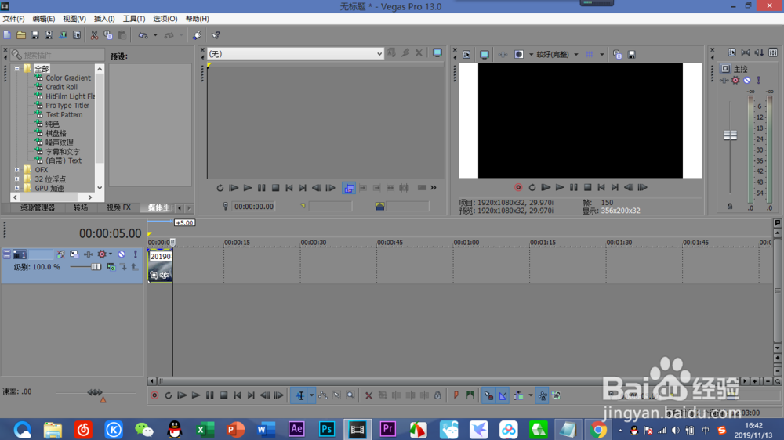The width and height of the screenshot is (784, 440).
Task: Activate the What's This help icon
Action: click(x=216, y=35)
